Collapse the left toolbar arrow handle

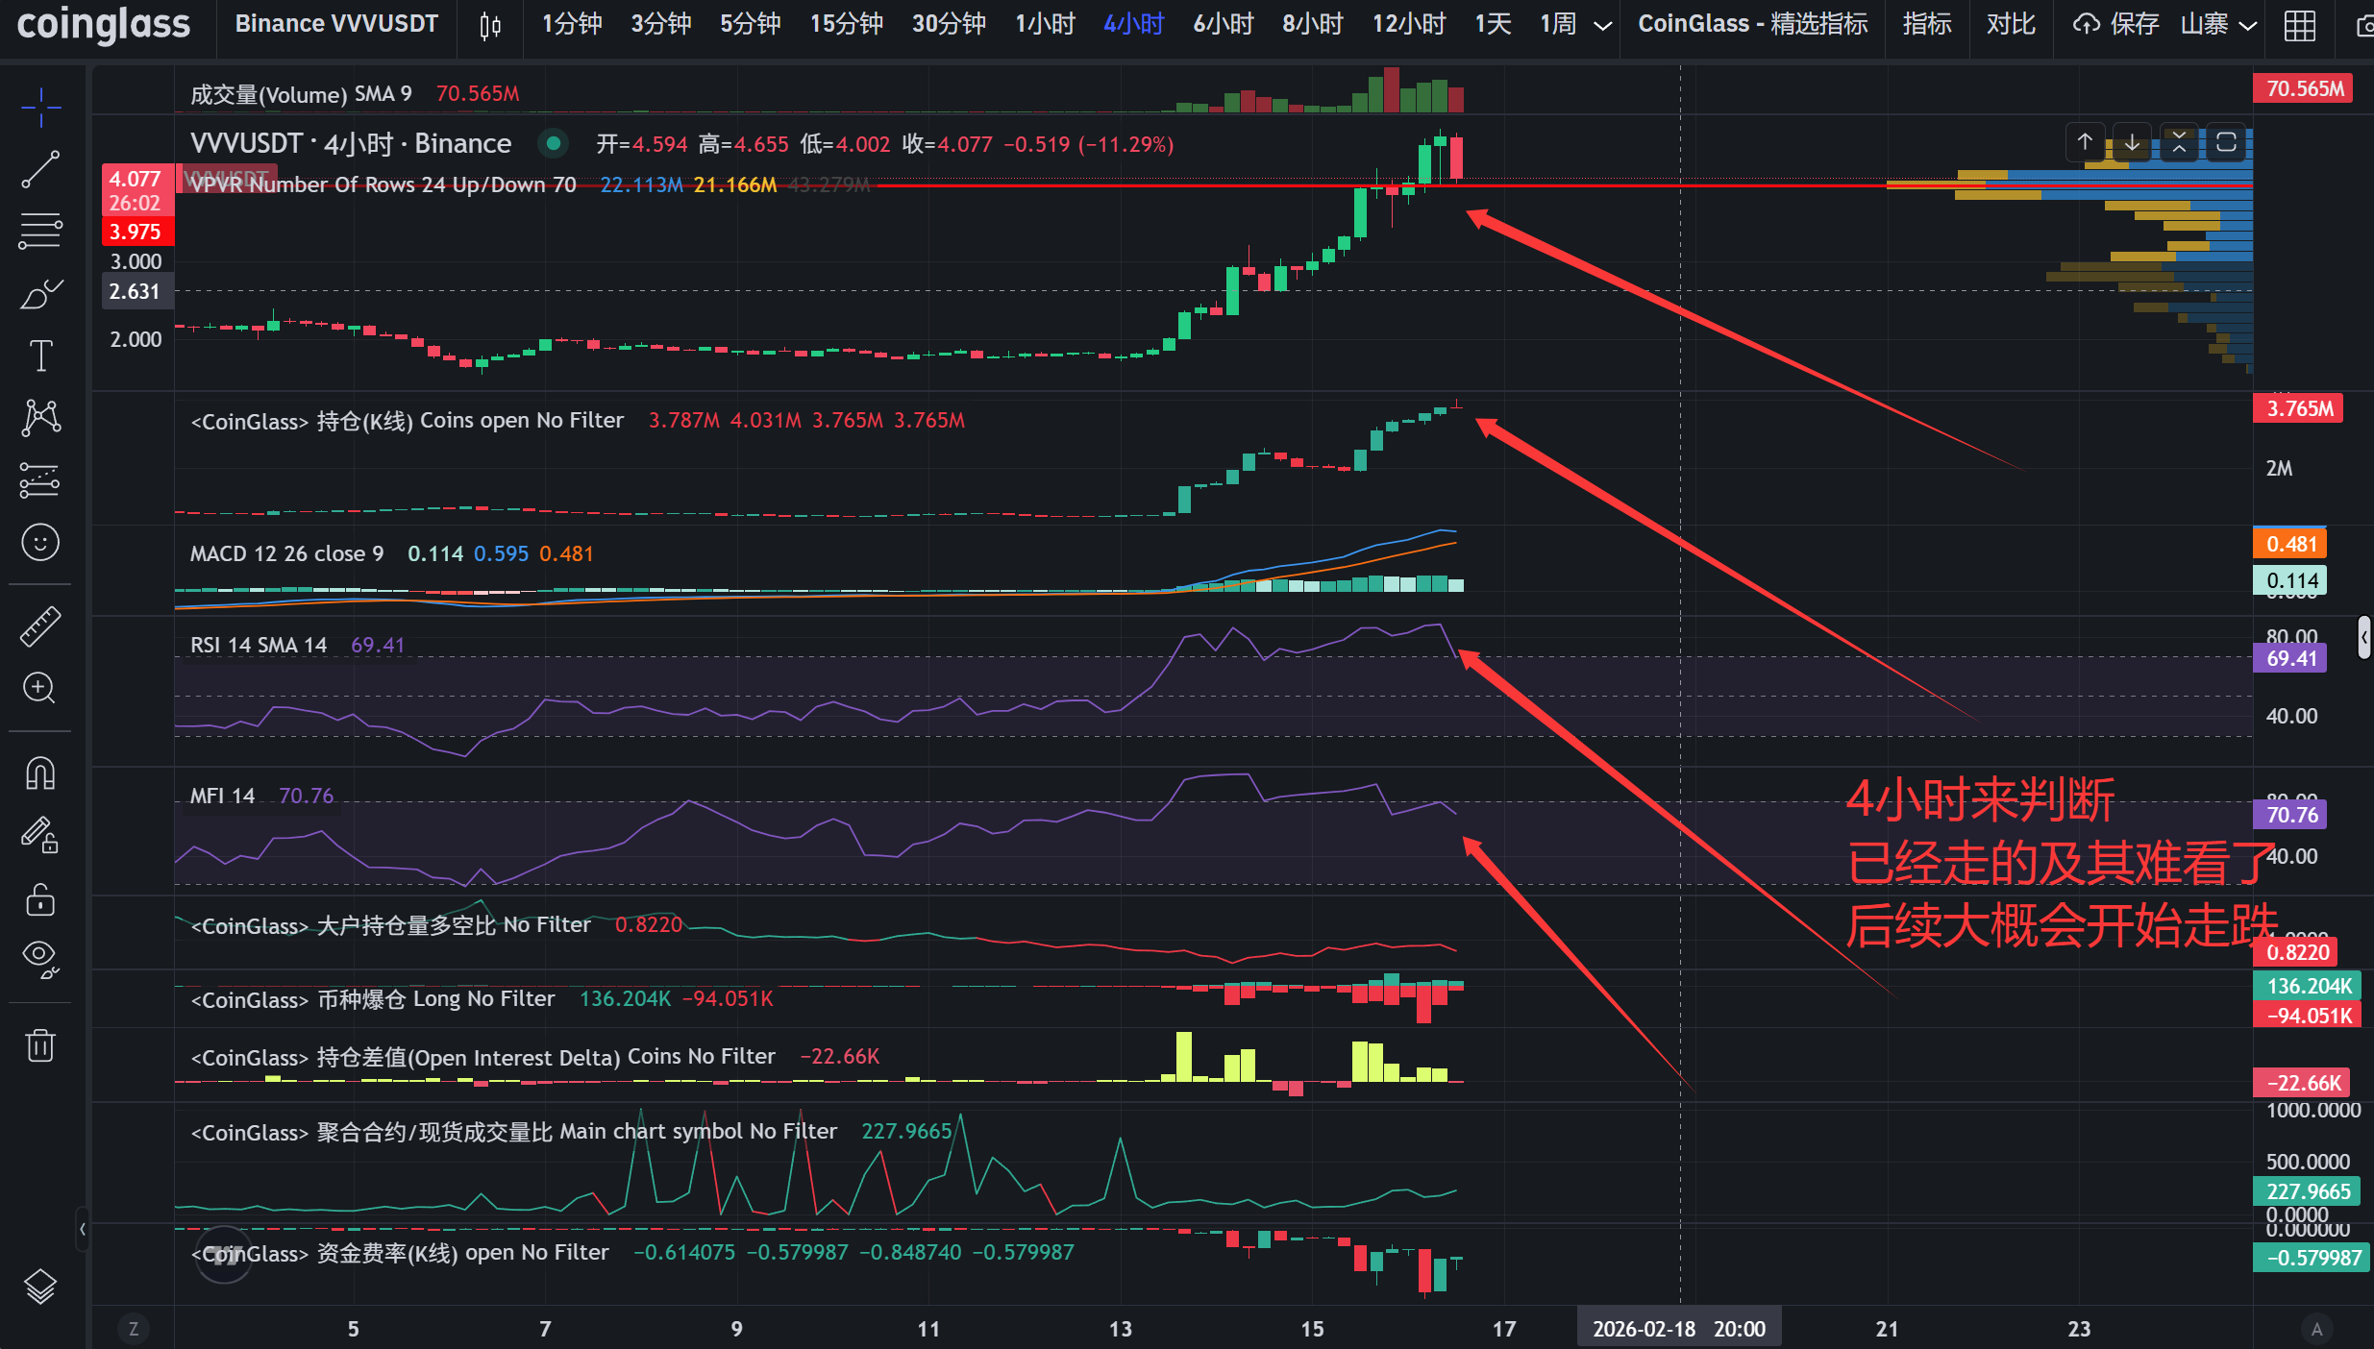pos(83,1229)
